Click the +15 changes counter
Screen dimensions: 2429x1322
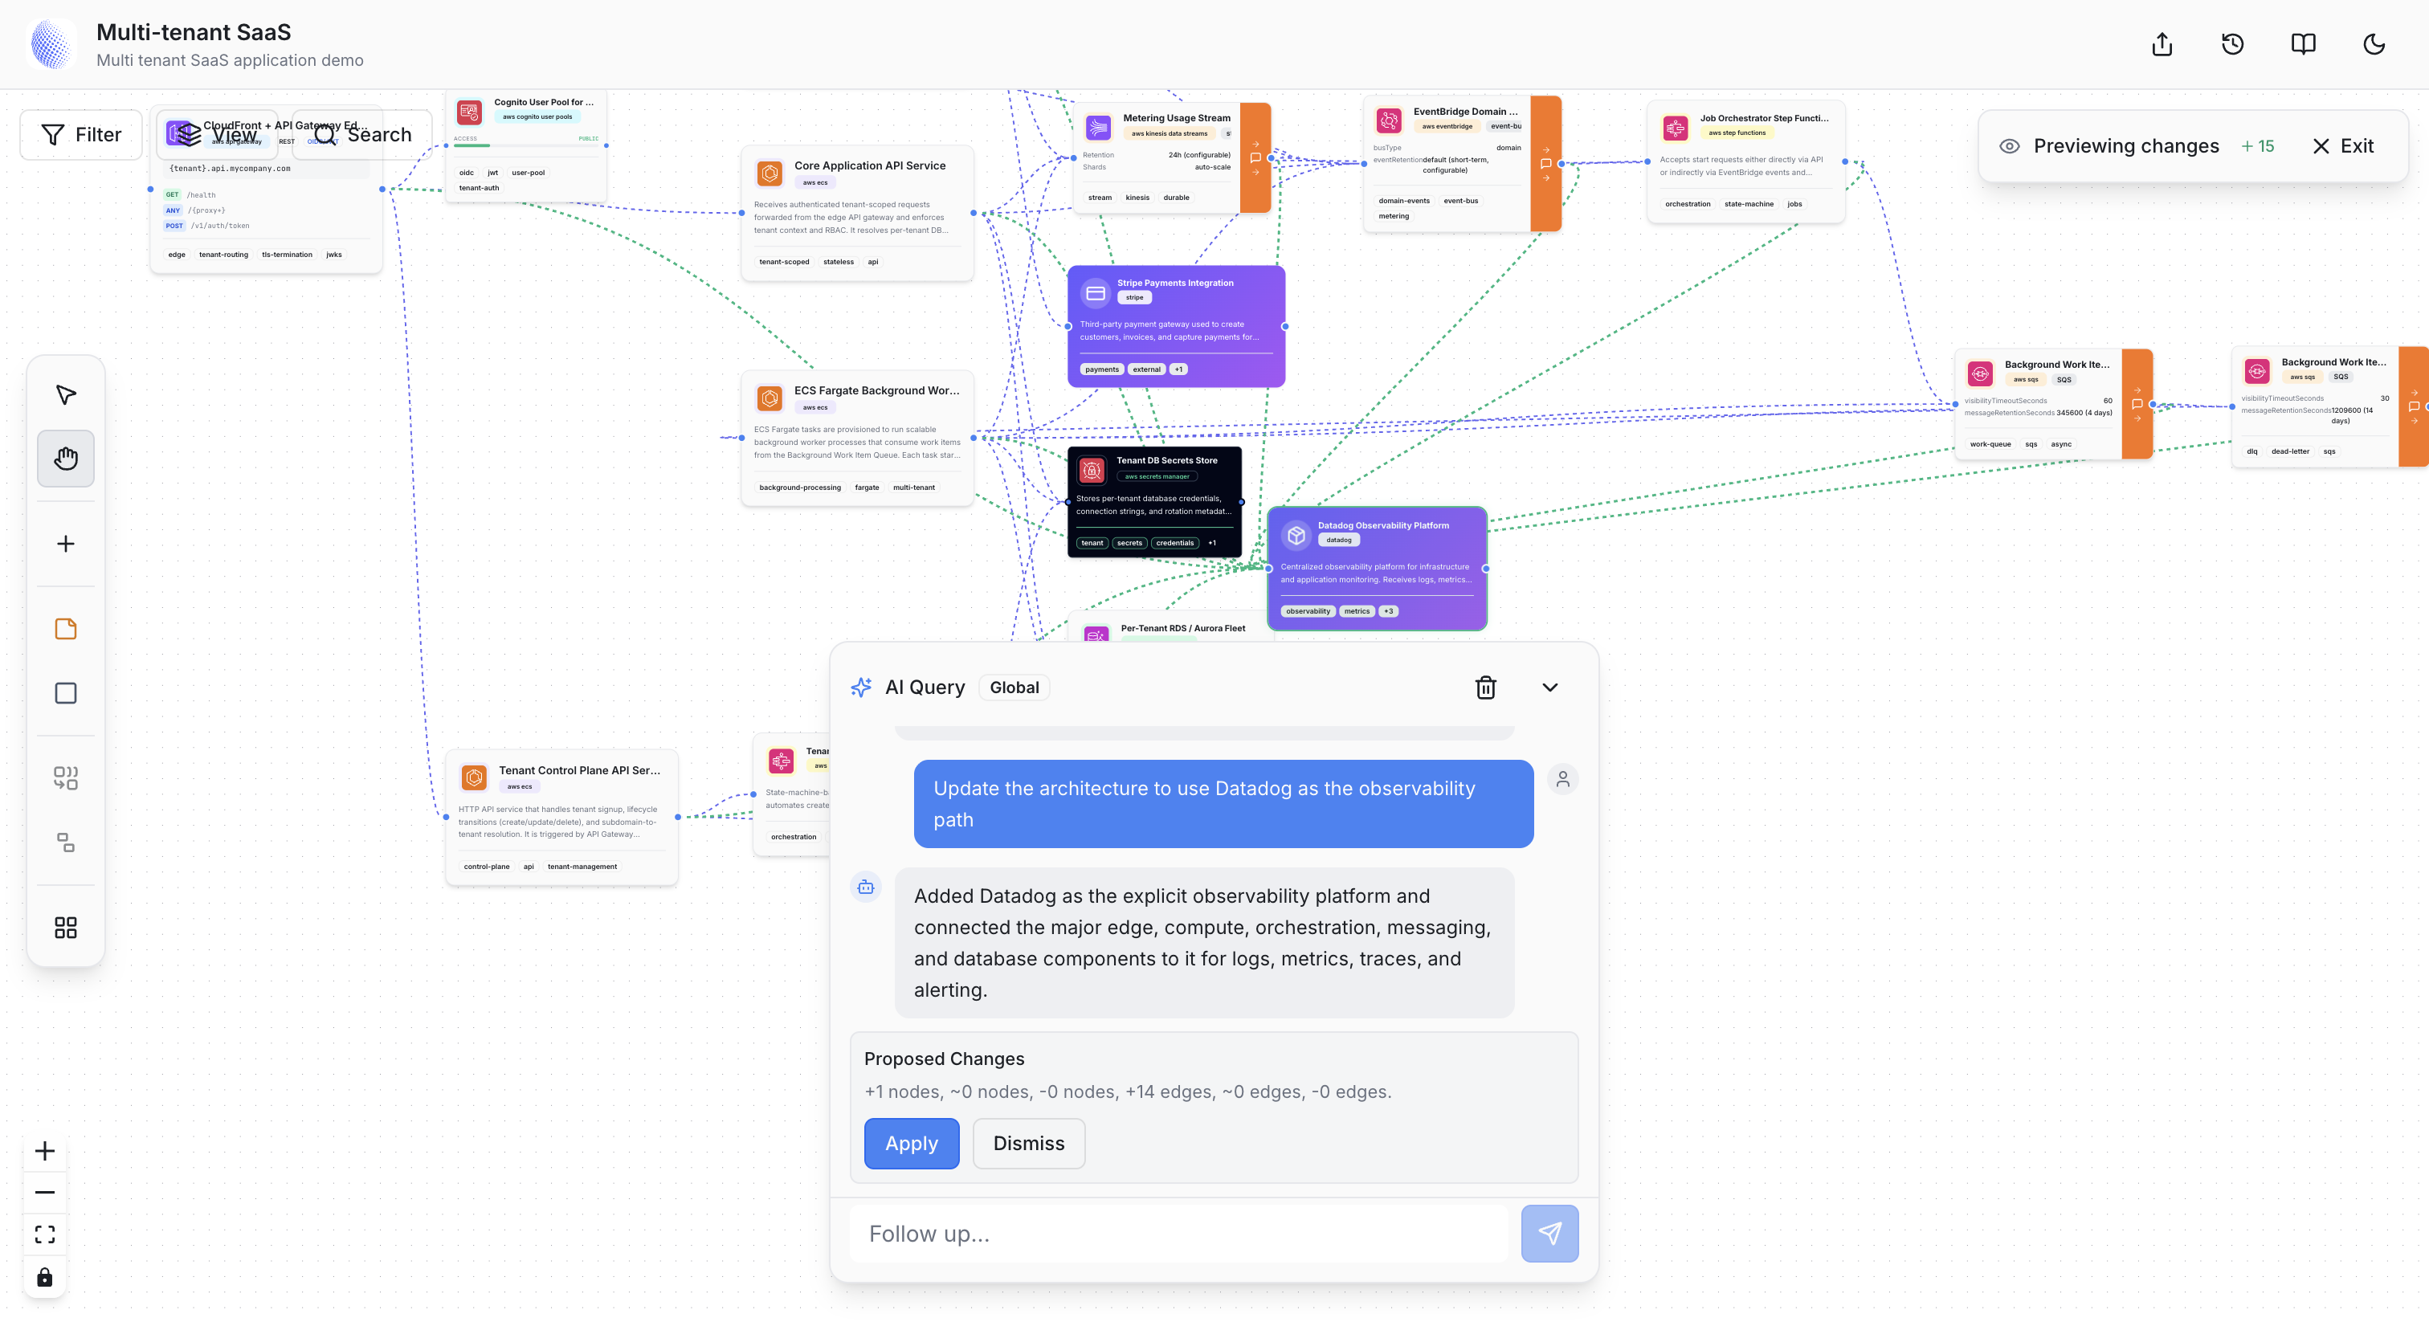pos(2257,146)
